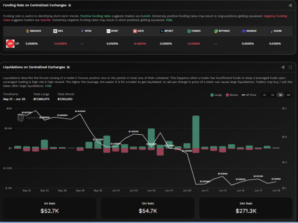
Task: Share the Funding Rate panel
Action: (x=290, y=5)
